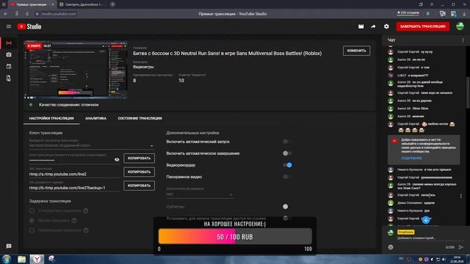Copy the rtmp live2 stream URL
The image size is (470, 264).
(x=139, y=172)
